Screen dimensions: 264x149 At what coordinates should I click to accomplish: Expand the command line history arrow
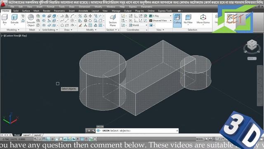(x=177, y=131)
